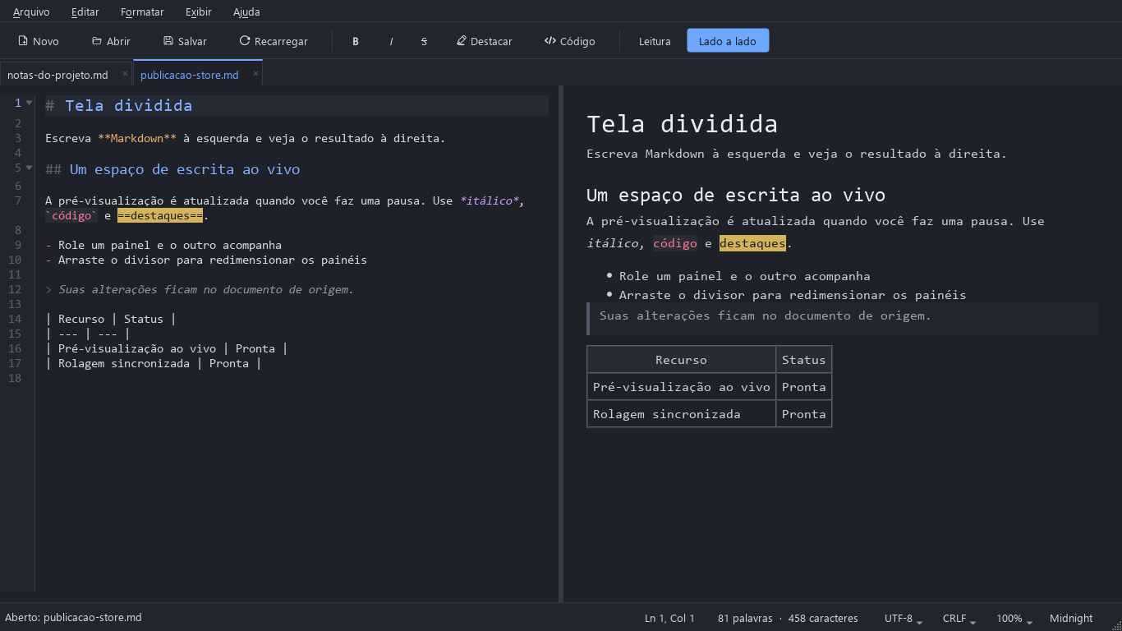Click the '# Tela dividida' editor heading

[119, 105]
